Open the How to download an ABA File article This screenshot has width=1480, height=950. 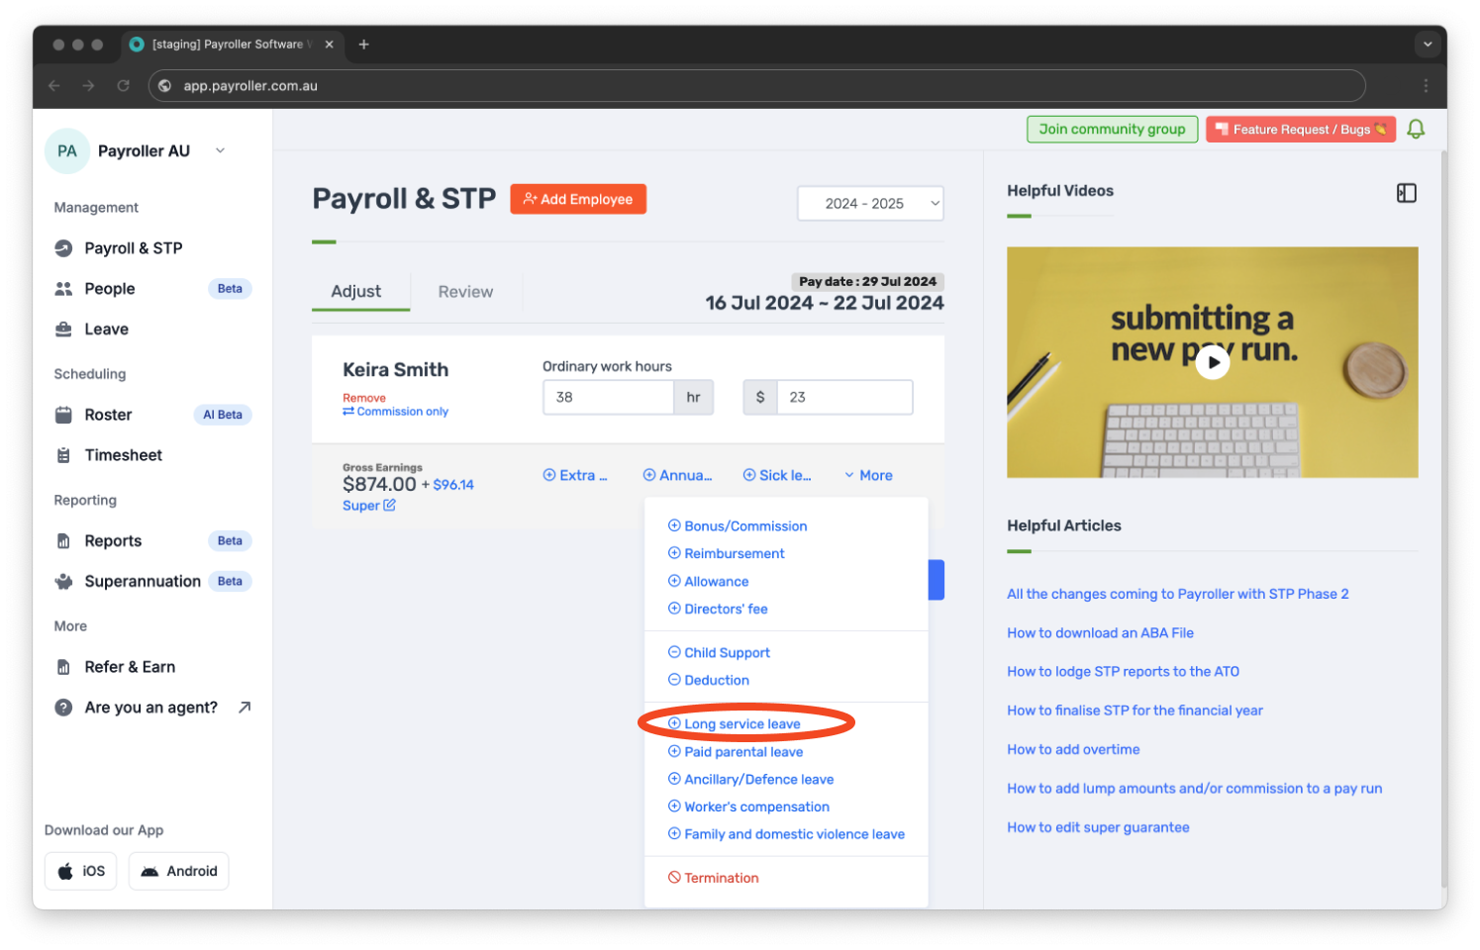click(1100, 632)
